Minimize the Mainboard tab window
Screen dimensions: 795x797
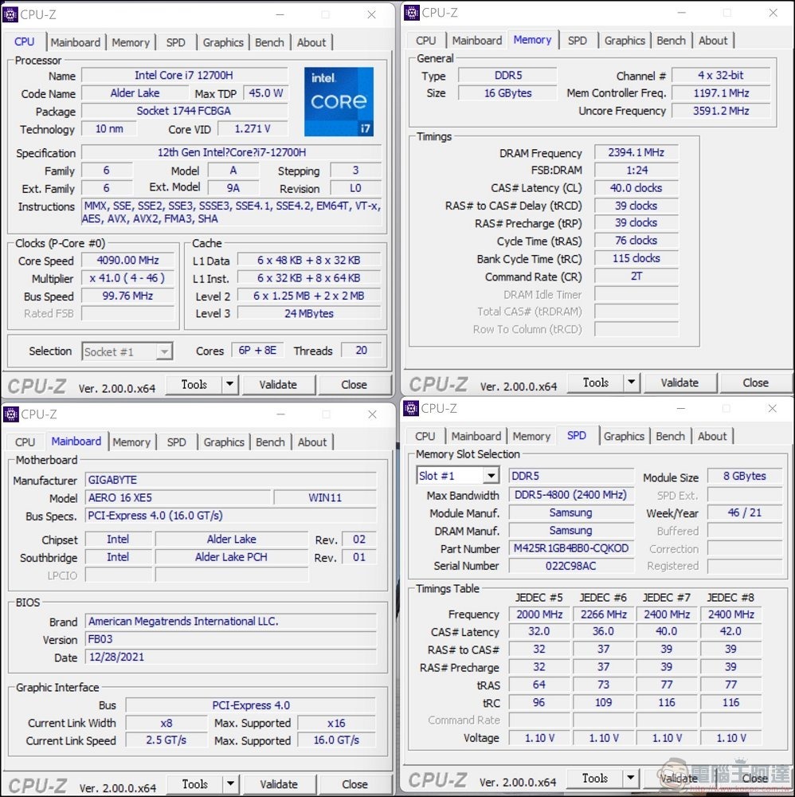(x=280, y=414)
